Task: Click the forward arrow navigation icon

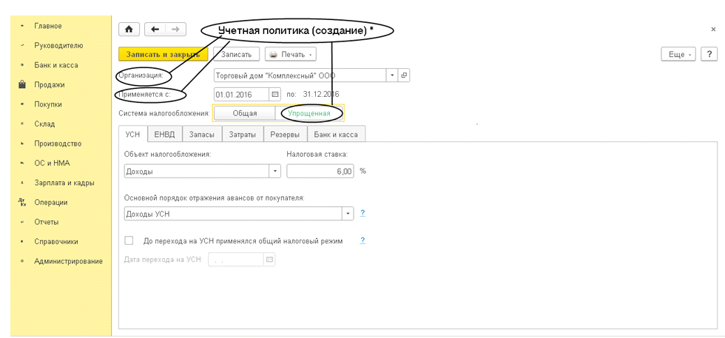Action: pos(175,29)
